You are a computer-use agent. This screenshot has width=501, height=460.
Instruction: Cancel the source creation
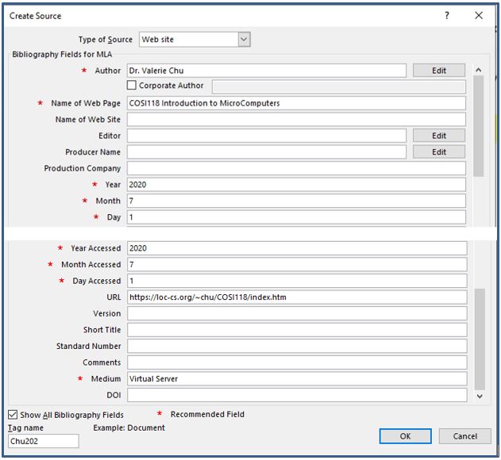pyautogui.click(x=464, y=436)
